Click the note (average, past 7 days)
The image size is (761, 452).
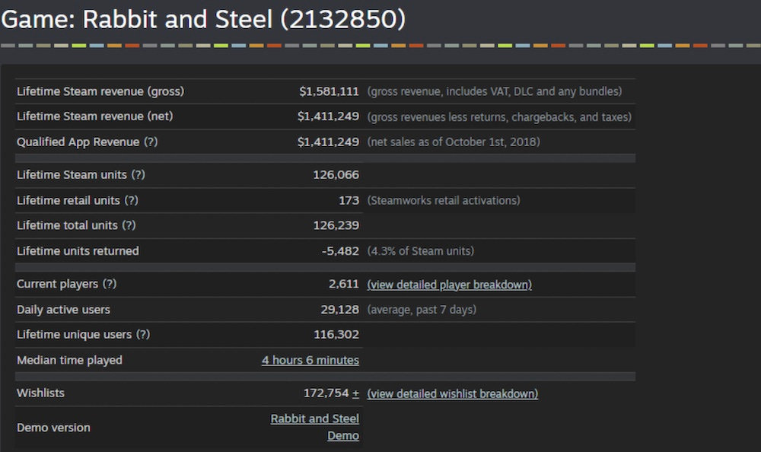click(422, 310)
